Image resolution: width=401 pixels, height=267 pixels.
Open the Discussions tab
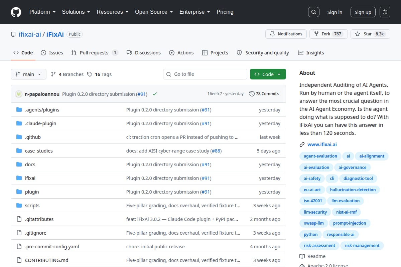coord(143,53)
